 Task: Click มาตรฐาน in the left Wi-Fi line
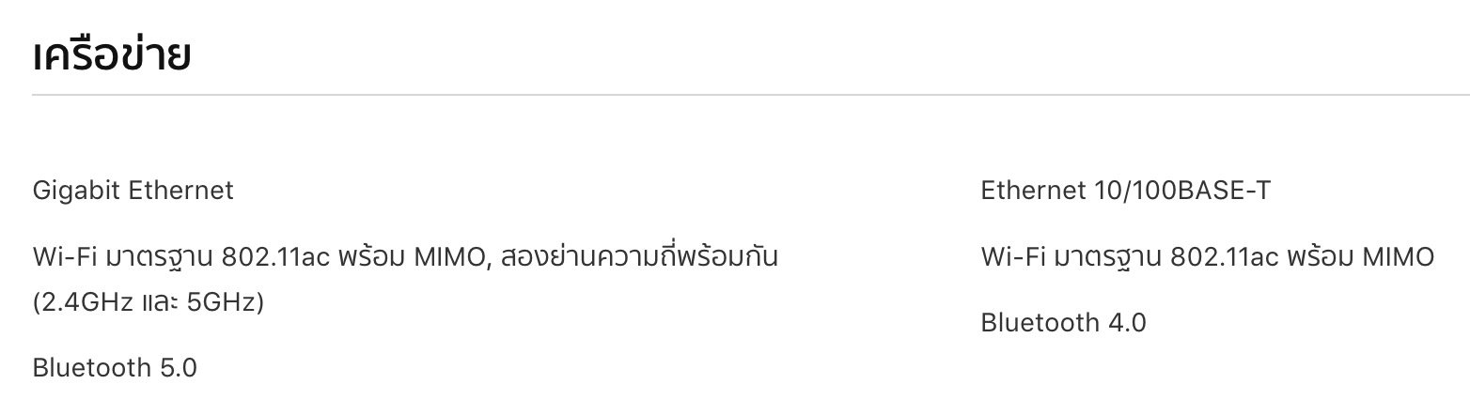pos(158,256)
